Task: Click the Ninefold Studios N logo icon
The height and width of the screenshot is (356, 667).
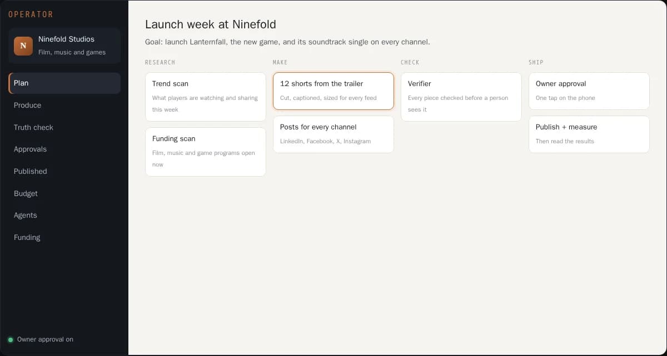Action: 23,46
